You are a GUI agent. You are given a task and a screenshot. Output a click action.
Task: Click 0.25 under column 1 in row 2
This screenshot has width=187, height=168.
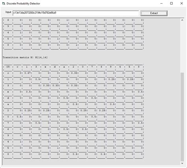pos(28,111)
